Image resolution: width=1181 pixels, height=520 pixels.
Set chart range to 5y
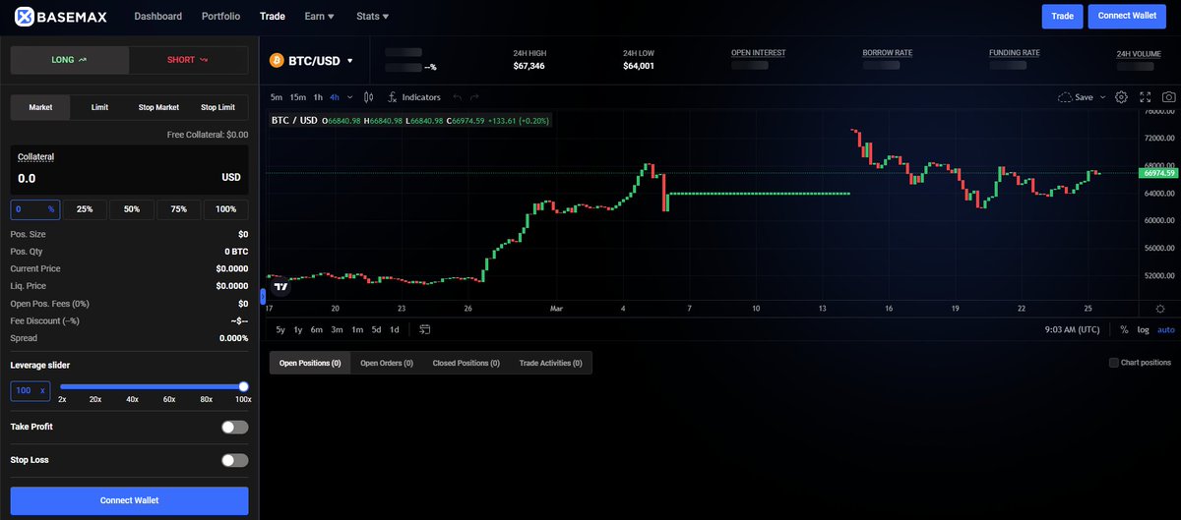(x=280, y=329)
